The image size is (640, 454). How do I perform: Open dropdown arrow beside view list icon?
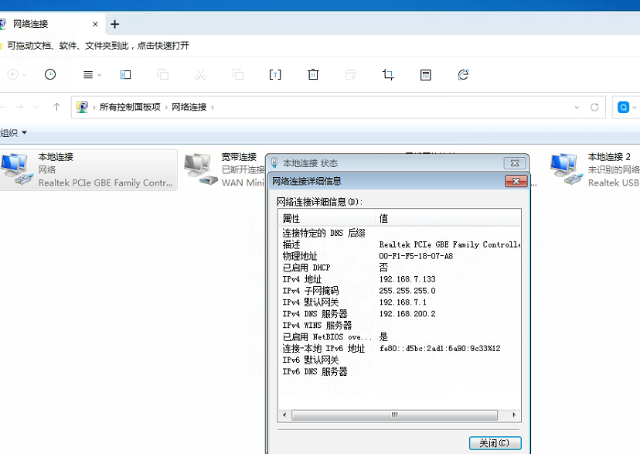99,75
